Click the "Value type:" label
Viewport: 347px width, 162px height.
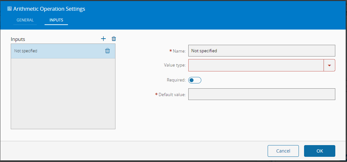coord(175,65)
